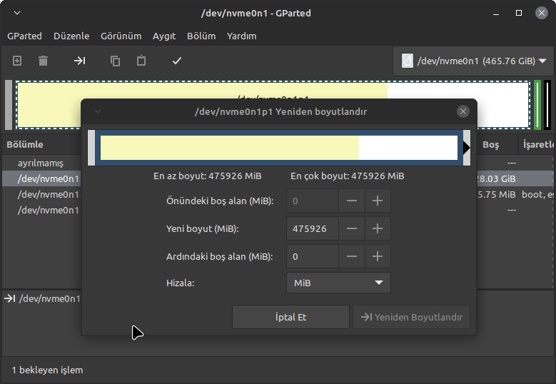Decrease Yeni boyut value
The width and height of the screenshot is (556, 384).
(x=352, y=228)
